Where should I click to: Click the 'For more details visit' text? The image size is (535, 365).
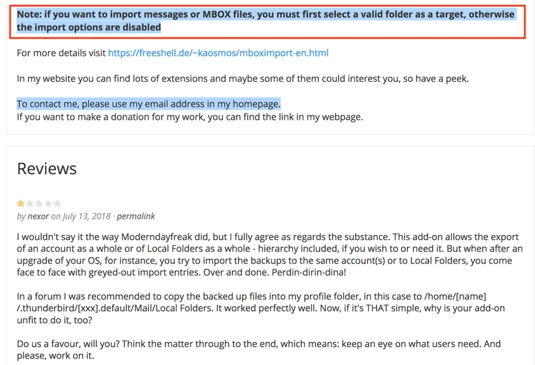click(61, 53)
